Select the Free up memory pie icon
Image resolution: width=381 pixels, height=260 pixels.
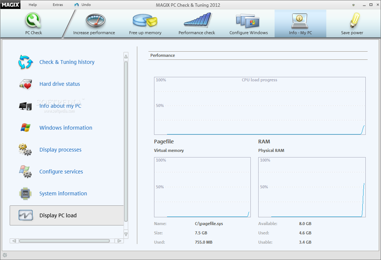click(145, 20)
